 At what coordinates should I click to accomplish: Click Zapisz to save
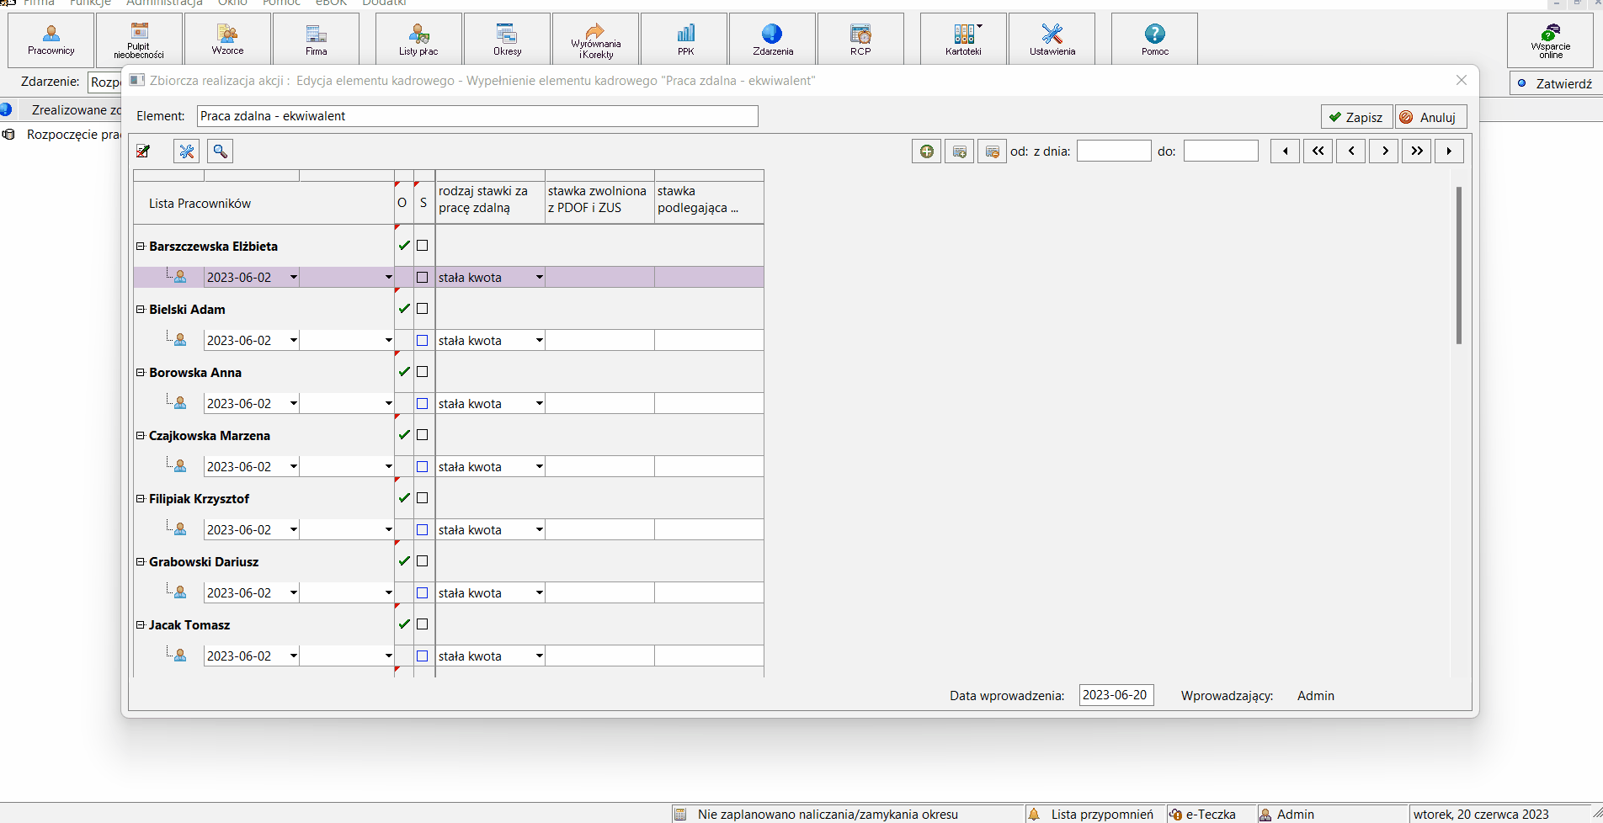[1356, 117]
